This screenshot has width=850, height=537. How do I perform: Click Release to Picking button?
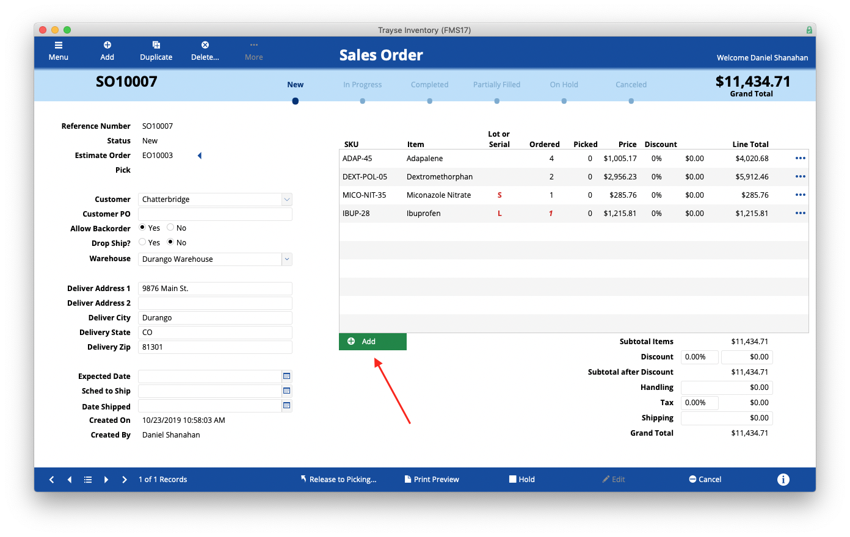click(x=339, y=480)
